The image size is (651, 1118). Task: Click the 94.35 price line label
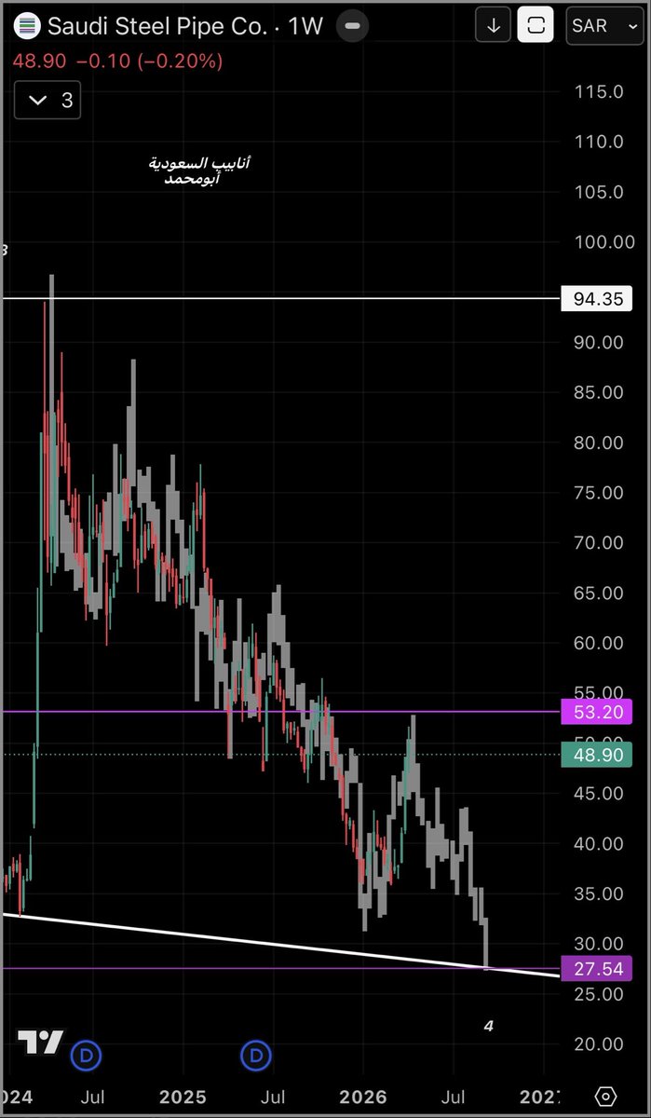coord(597,299)
